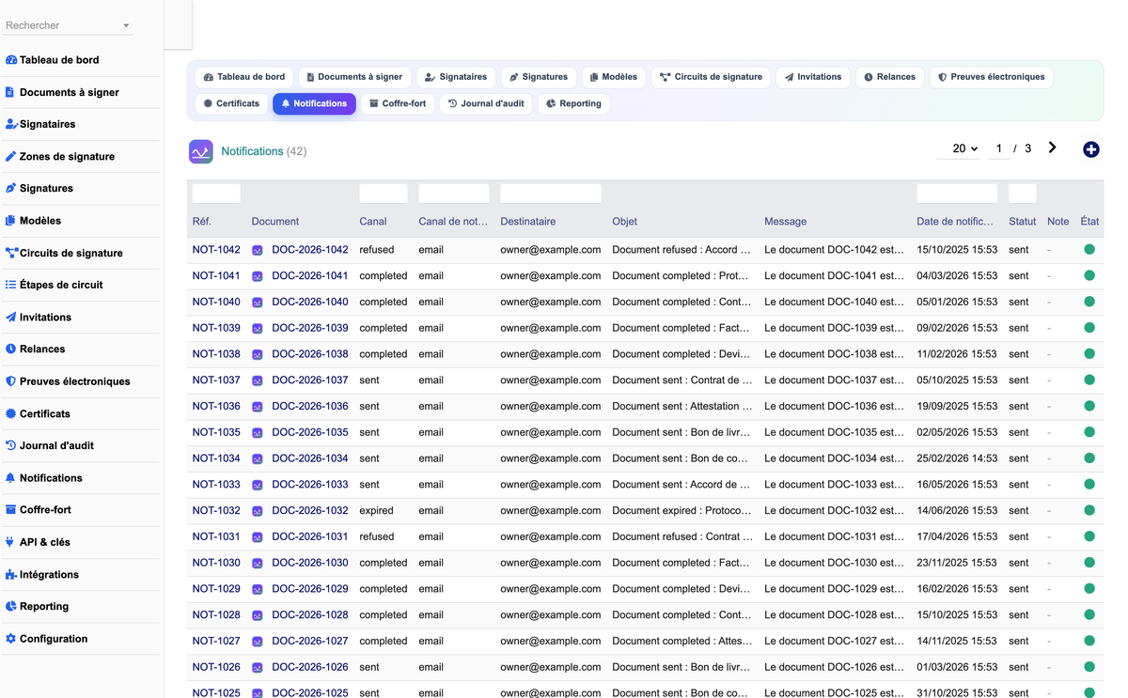Image resolution: width=1128 pixels, height=698 pixels.
Task: Click document icon beside DOC-2026-1042
Action: click(258, 250)
